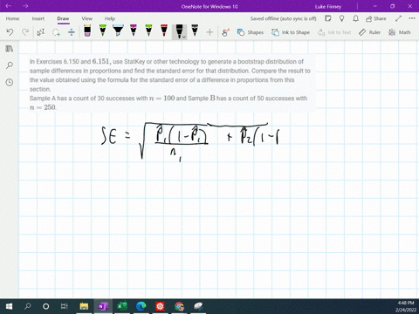Open recent notes clock icon
The width and height of the screenshot is (419, 314).
coord(10,82)
